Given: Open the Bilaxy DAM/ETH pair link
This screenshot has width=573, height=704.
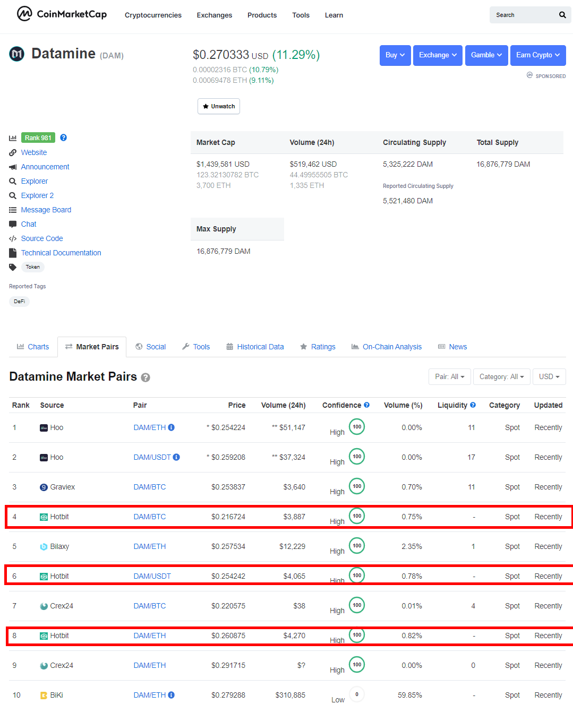Looking at the screenshot, I should coord(150,546).
